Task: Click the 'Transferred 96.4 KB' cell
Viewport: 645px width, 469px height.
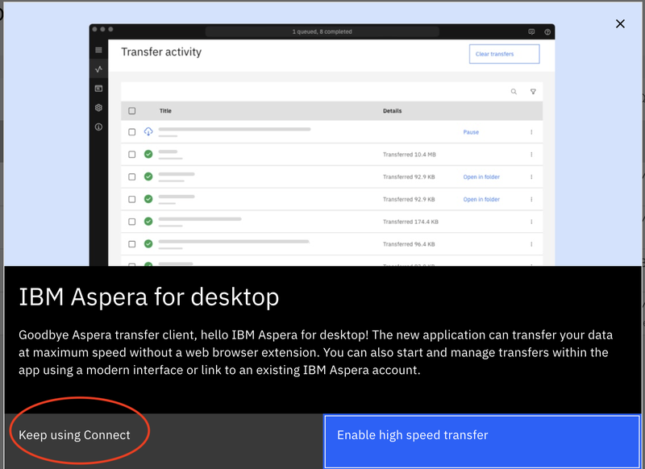Action: [x=409, y=244]
